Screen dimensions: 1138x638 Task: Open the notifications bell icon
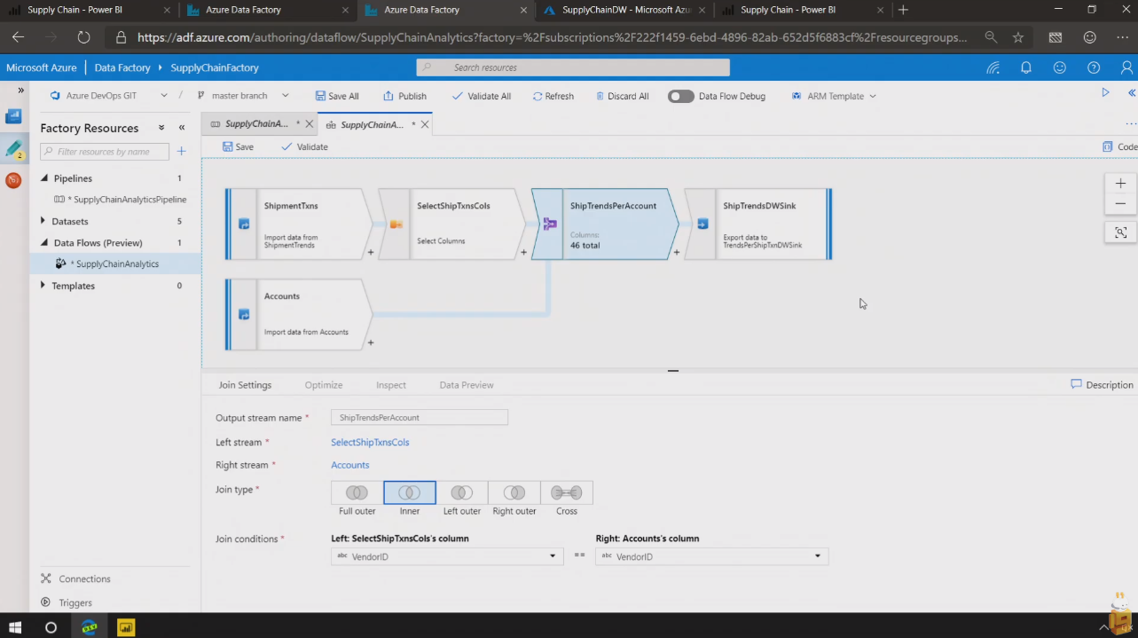(1026, 67)
